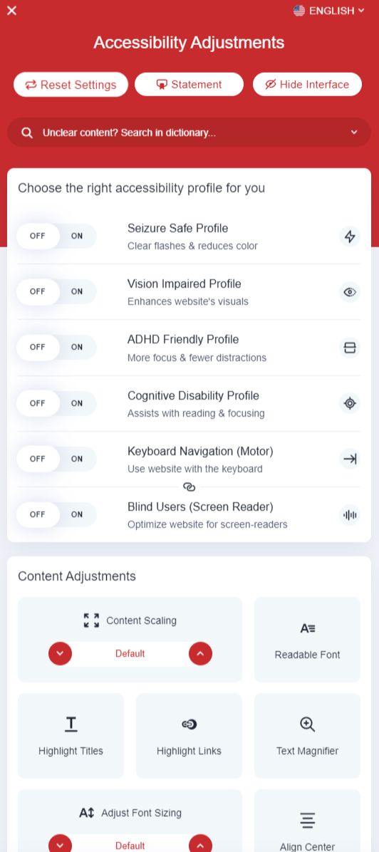Activate the Highlight Links option
Screen dimensions: 379x852
[189, 736]
